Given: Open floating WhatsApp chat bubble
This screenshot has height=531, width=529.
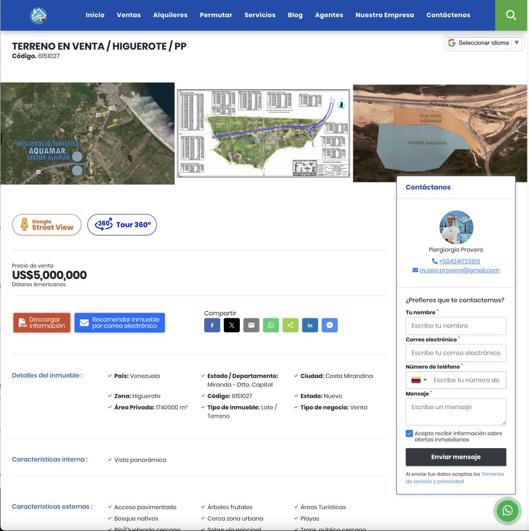Looking at the screenshot, I should point(507,511).
